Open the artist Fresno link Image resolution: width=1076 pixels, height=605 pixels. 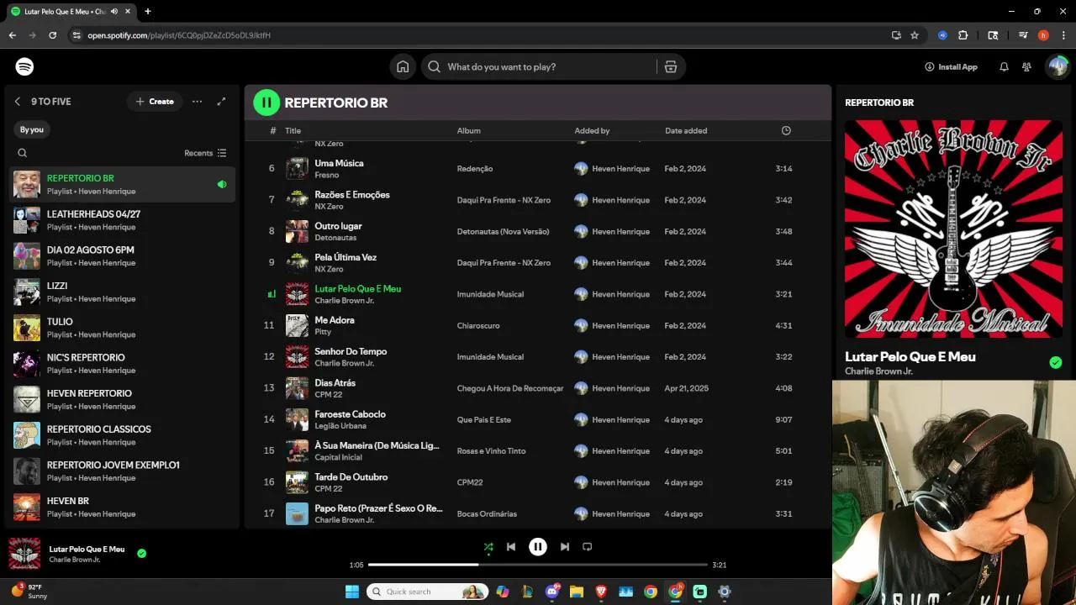pyautogui.click(x=326, y=175)
